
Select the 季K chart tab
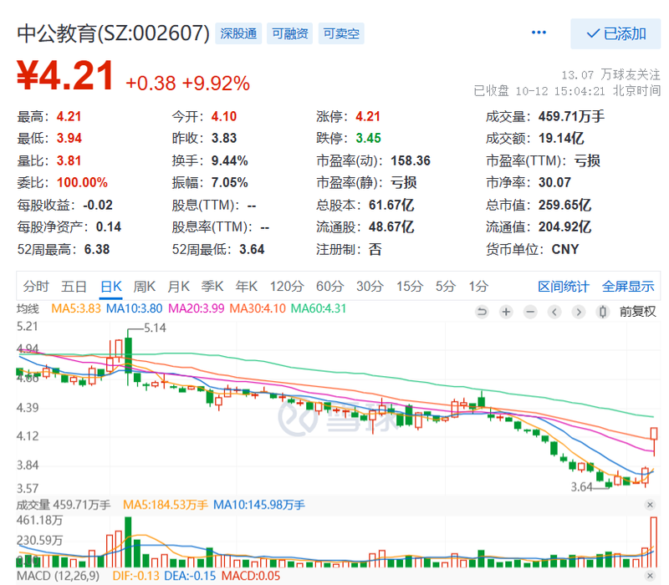(212, 286)
